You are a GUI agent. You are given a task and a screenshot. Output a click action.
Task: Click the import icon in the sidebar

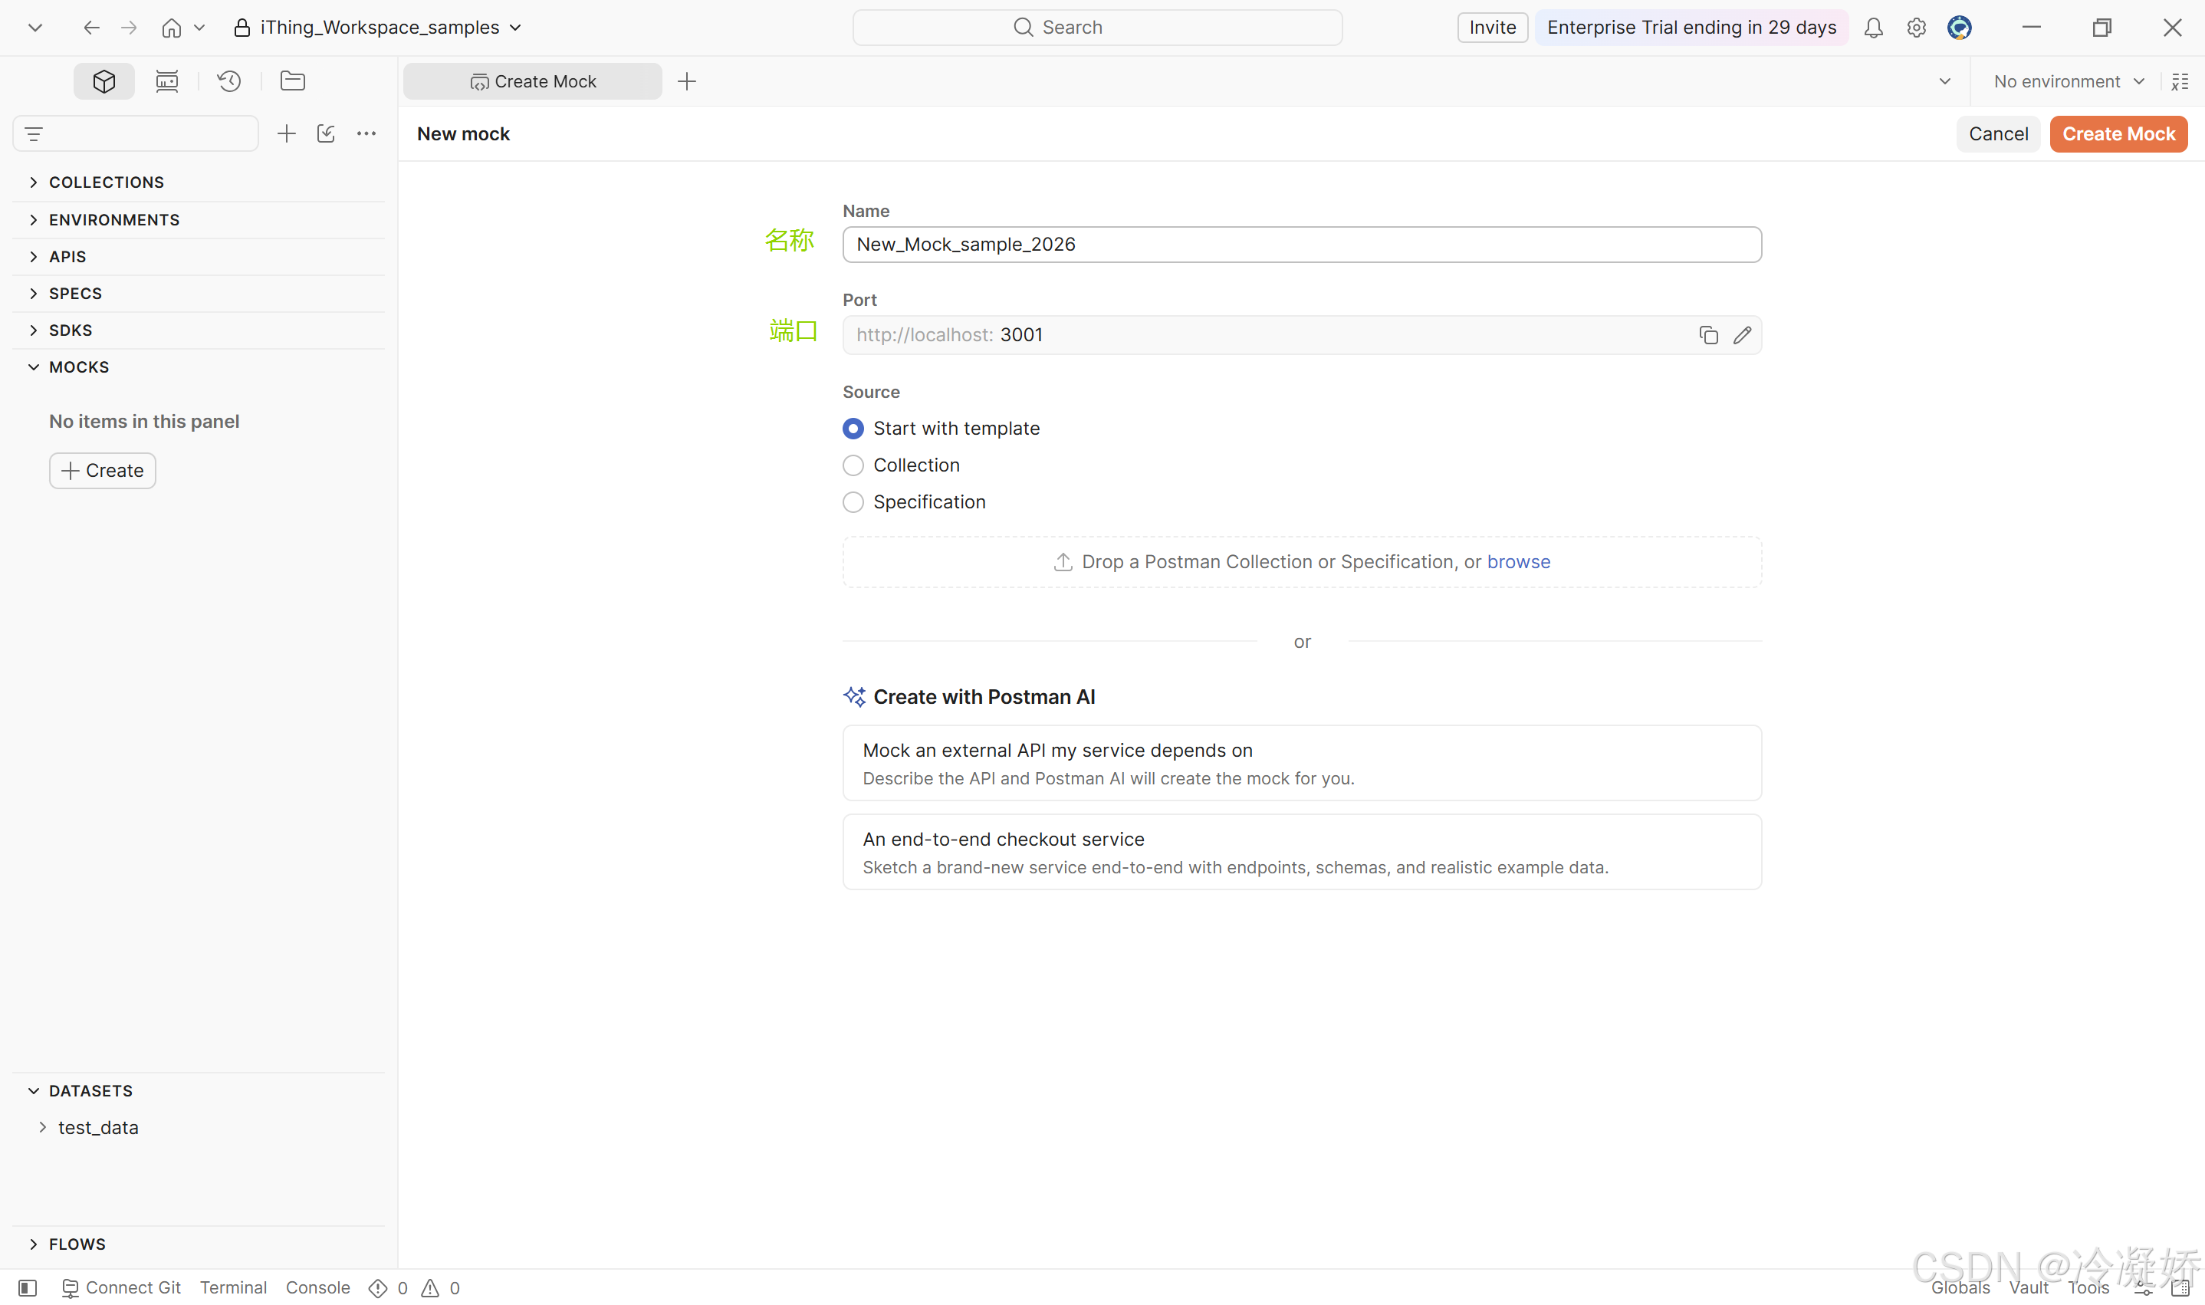point(326,133)
